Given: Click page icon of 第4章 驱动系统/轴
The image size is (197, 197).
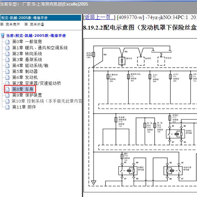Looking at the screenshot, I should (x=8, y=66).
